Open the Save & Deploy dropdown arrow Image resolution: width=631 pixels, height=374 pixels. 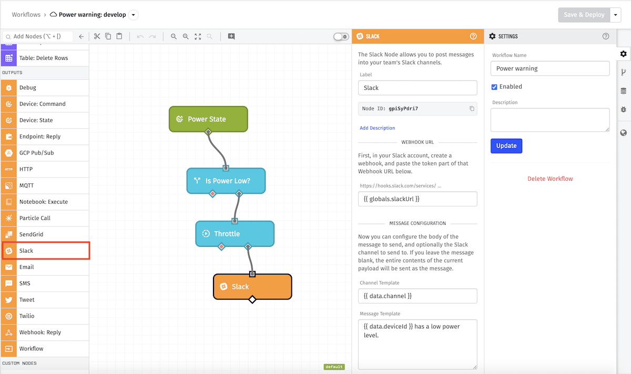616,15
